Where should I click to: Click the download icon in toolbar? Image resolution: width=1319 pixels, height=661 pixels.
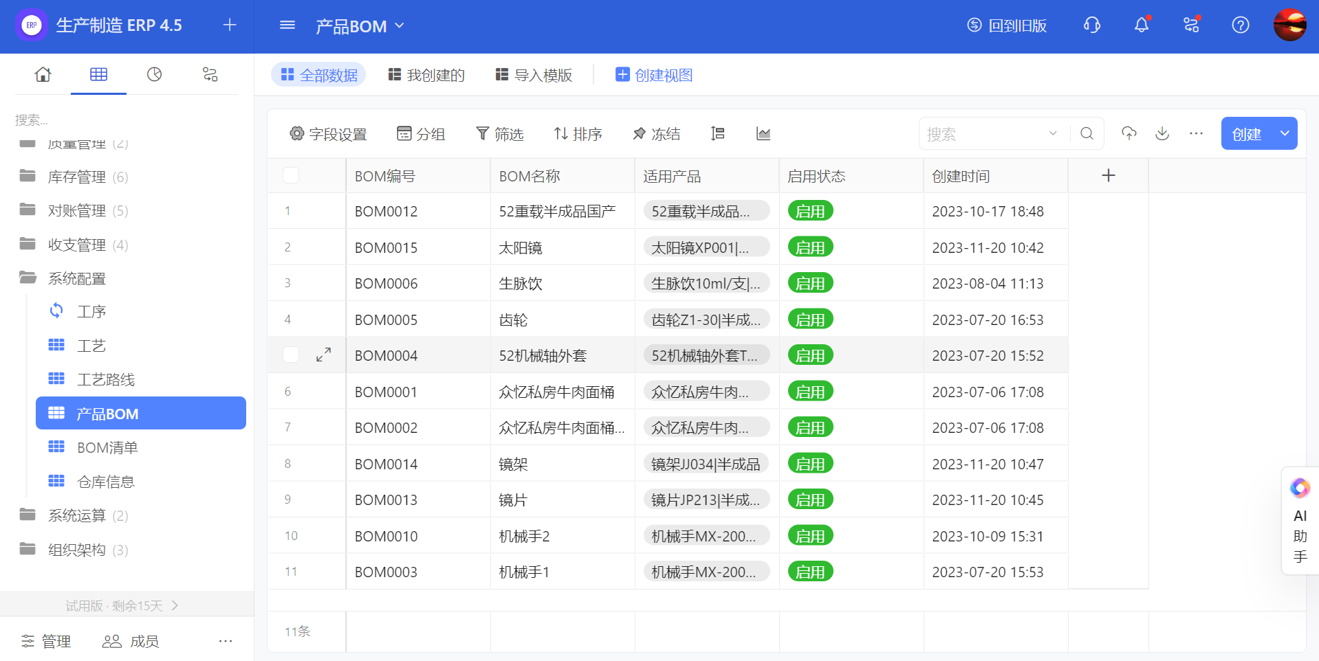click(1162, 133)
